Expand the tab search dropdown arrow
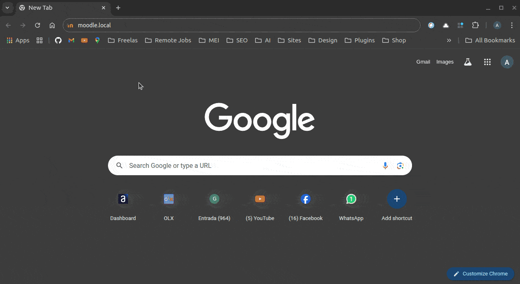 pos(7,8)
